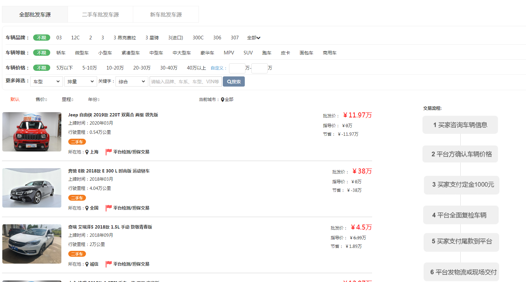Open the 车型 dropdown
The image size is (526, 282).
46,81
